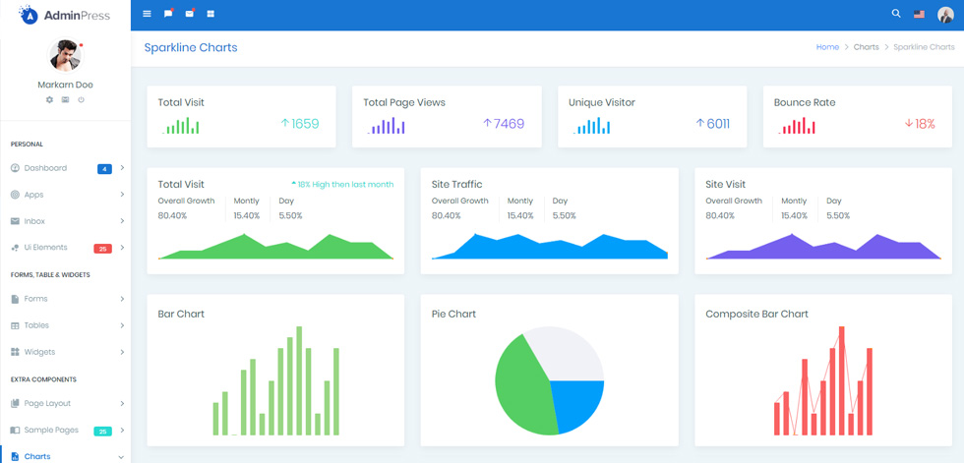Expand the Ui Elements menu chevron

[x=122, y=248]
